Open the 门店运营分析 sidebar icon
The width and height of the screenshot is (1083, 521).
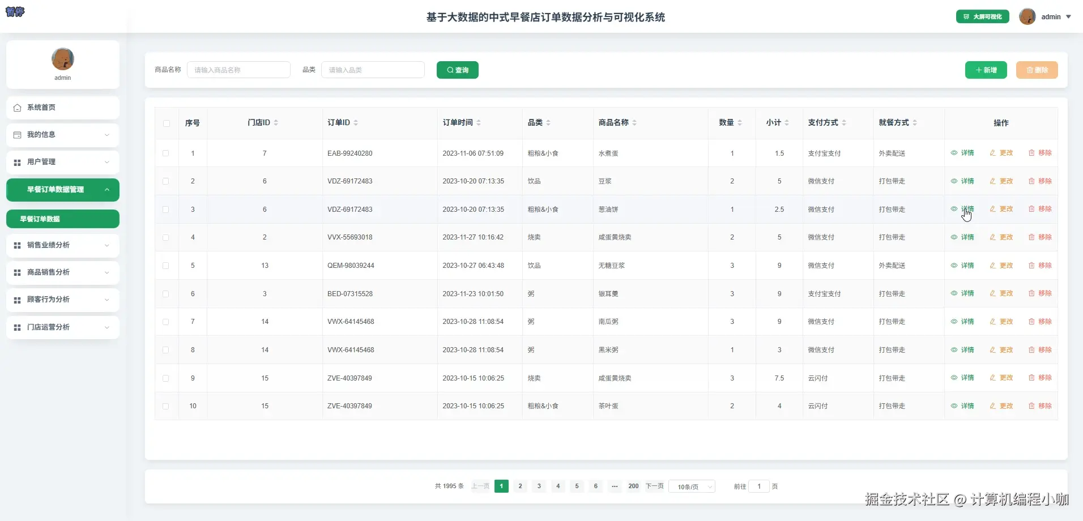(17, 327)
